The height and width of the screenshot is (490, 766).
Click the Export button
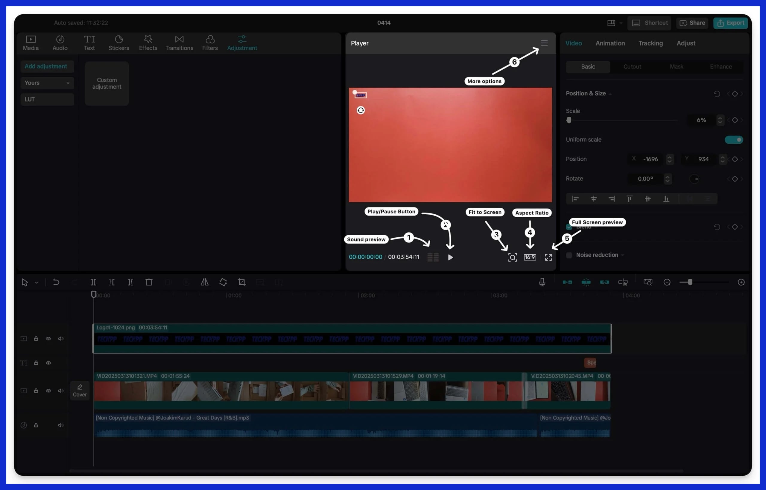click(730, 22)
